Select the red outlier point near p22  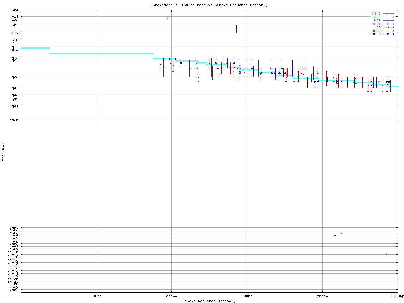167,18
